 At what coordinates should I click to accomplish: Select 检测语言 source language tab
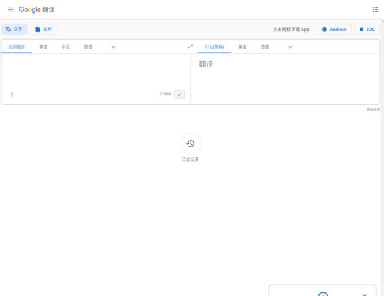[x=17, y=47]
